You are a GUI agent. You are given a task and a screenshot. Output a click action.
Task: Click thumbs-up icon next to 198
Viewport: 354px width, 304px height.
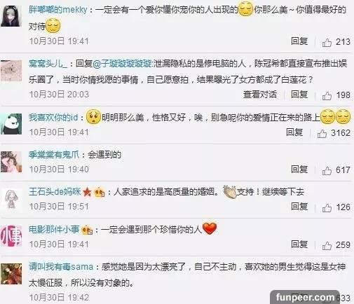(x=327, y=95)
